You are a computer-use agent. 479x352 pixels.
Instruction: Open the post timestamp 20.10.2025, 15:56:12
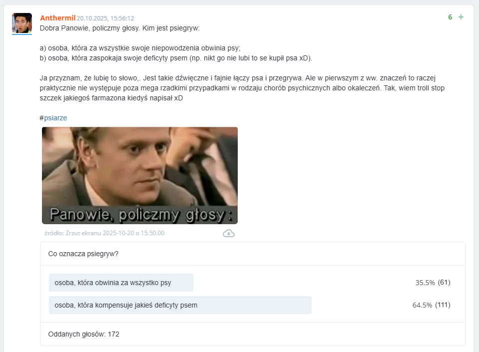click(105, 18)
